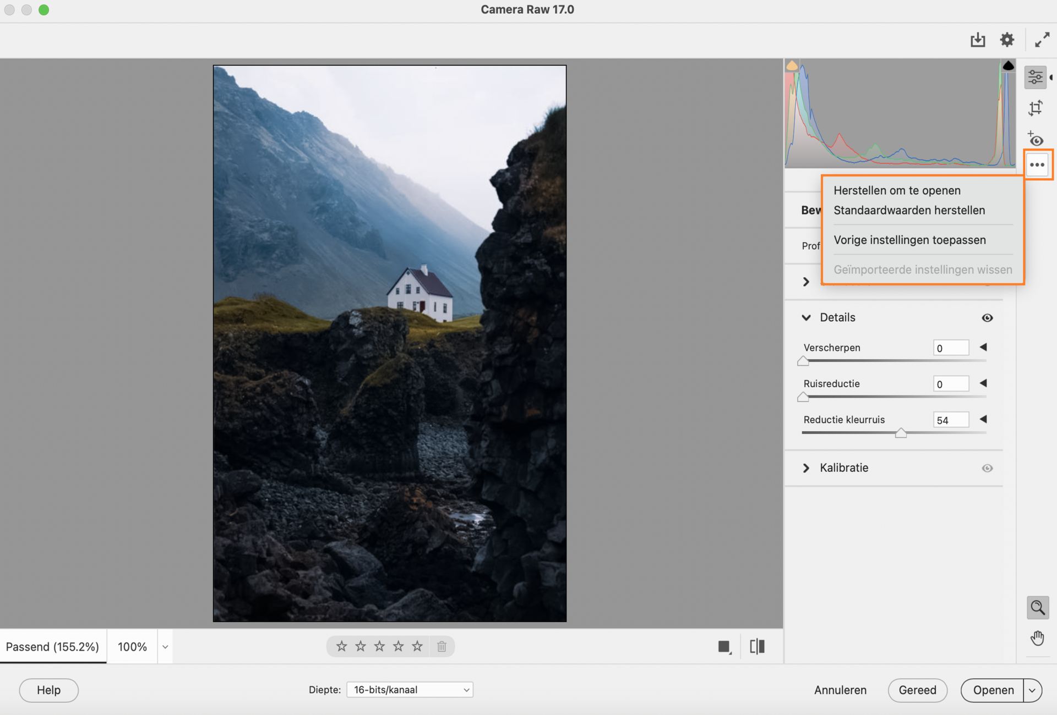This screenshot has width=1057, height=715.
Task: Click the settings gear icon
Action: (x=1007, y=39)
